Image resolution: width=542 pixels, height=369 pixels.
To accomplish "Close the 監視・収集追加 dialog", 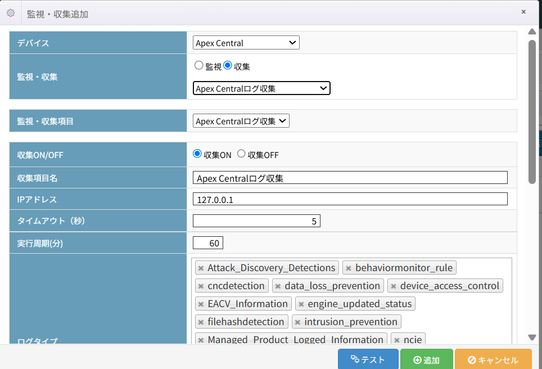I will tap(523, 12).
